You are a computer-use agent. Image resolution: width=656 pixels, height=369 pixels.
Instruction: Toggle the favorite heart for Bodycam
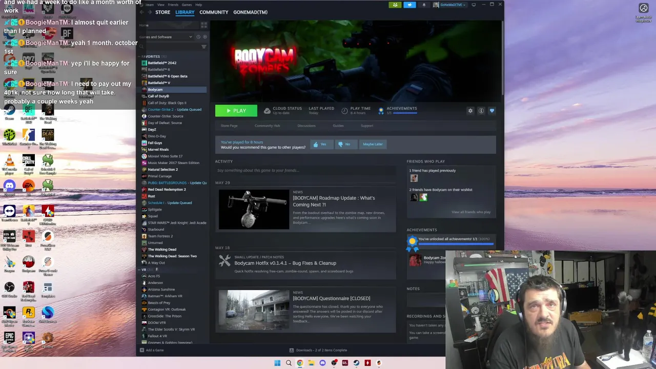tap(492, 111)
